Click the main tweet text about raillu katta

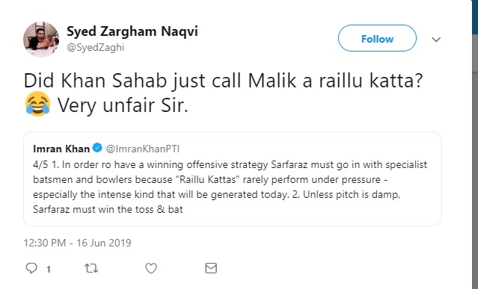(x=223, y=93)
